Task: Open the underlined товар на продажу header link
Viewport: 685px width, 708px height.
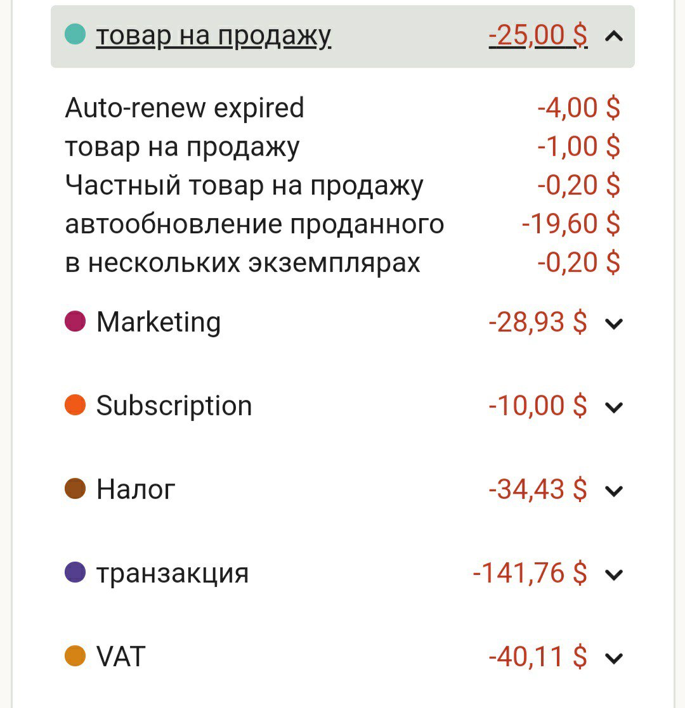Action: coord(214,36)
